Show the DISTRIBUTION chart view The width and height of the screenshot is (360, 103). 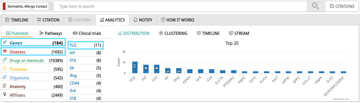pos(134,33)
